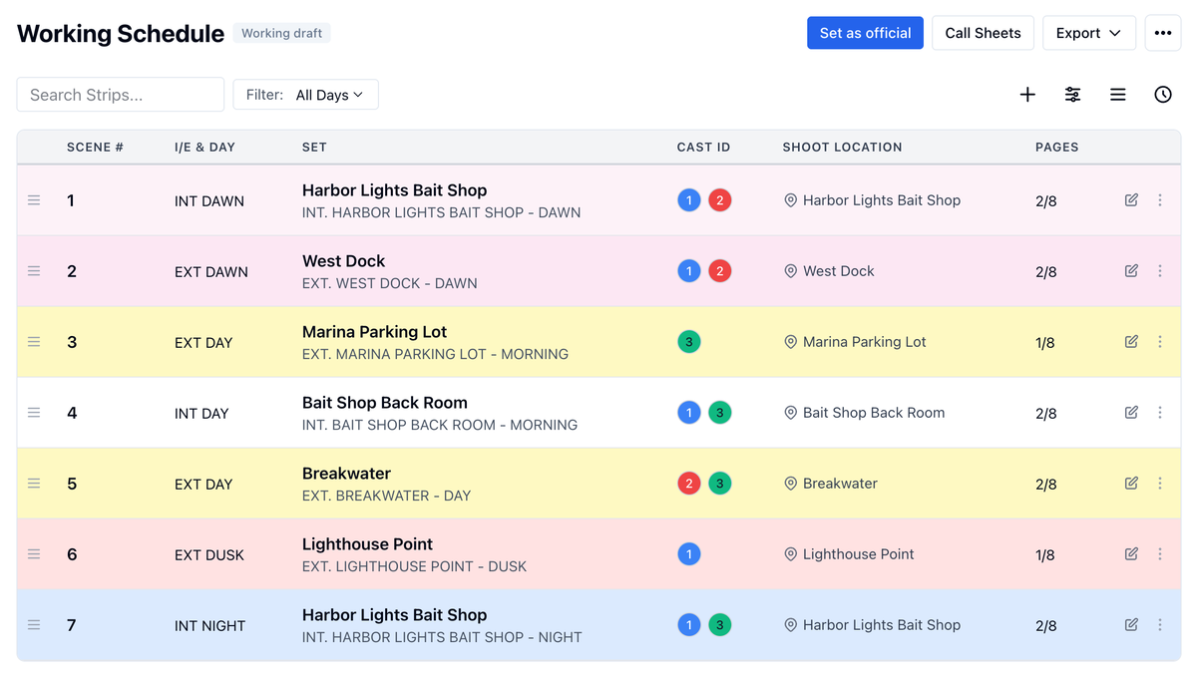The width and height of the screenshot is (1197, 676).
Task: Edit scene 2 using pencil icon
Action: click(x=1131, y=271)
